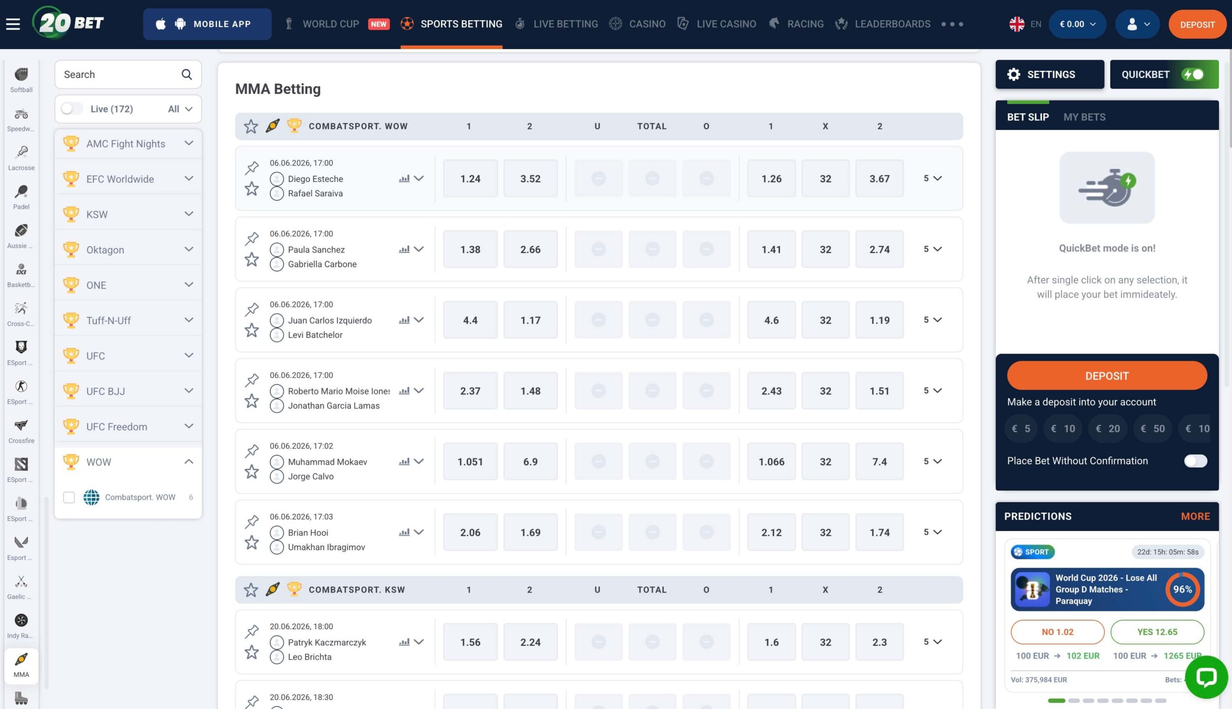Bet on Jorge Calvo at 6.9
This screenshot has width=1232, height=709.
pyautogui.click(x=530, y=461)
